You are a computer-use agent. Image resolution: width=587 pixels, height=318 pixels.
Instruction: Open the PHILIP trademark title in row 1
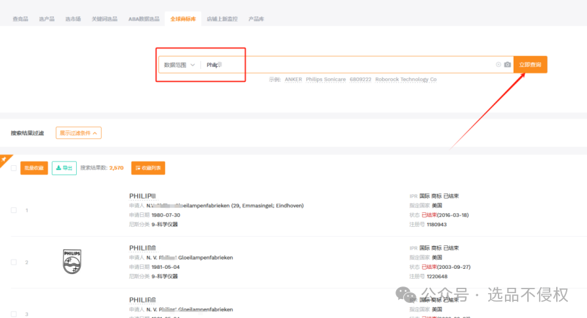point(142,196)
